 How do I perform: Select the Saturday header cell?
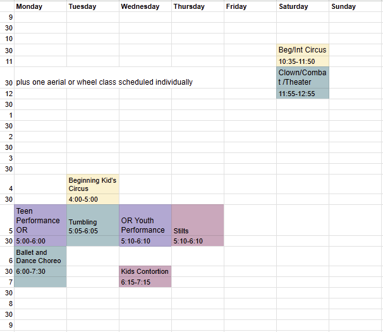(x=303, y=6)
